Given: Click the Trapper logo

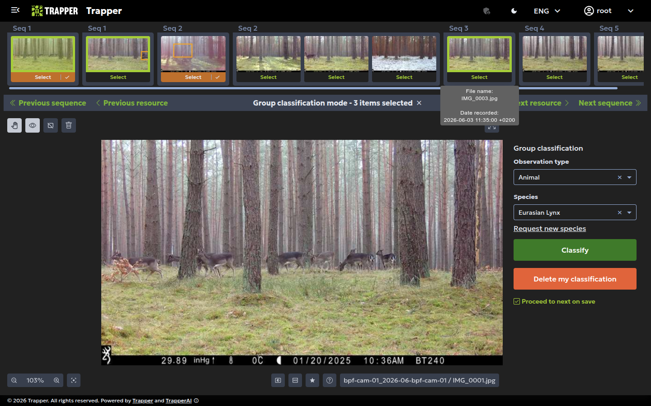Looking at the screenshot, I should [x=55, y=11].
